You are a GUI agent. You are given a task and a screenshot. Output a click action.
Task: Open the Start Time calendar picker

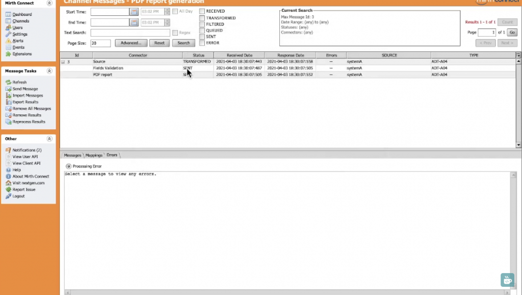134,12
